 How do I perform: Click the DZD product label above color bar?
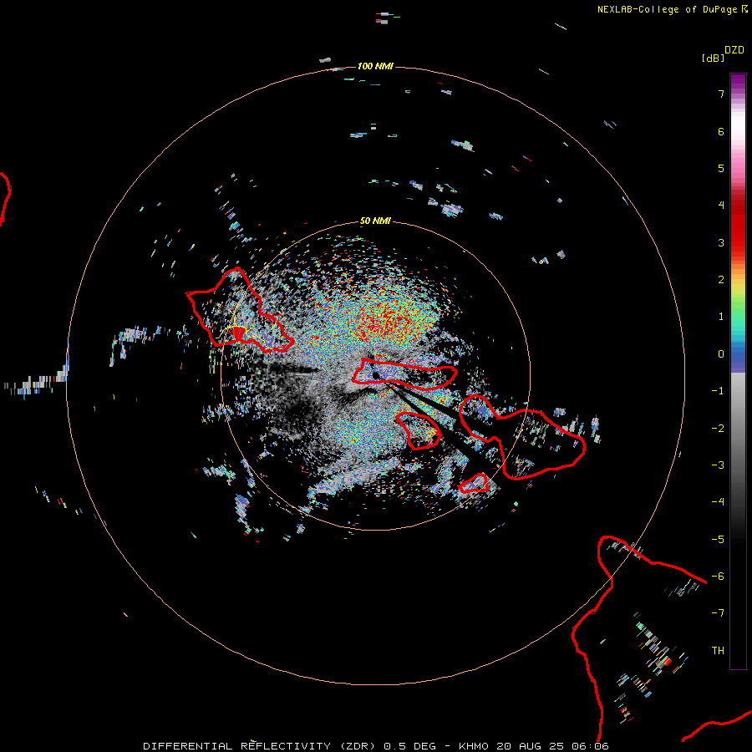pyautogui.click(x=734, y=50)
